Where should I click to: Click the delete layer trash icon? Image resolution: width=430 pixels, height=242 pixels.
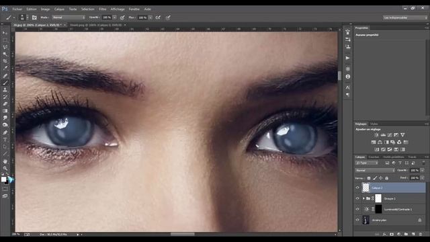click(x=421, y=235)
